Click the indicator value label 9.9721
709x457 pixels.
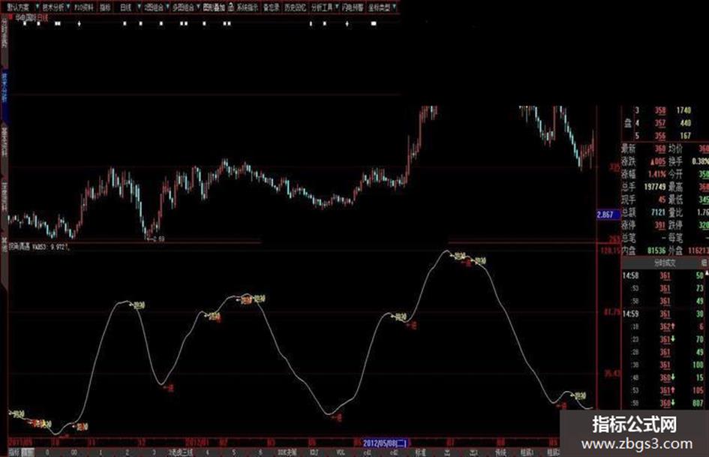[x=59, y=247]
